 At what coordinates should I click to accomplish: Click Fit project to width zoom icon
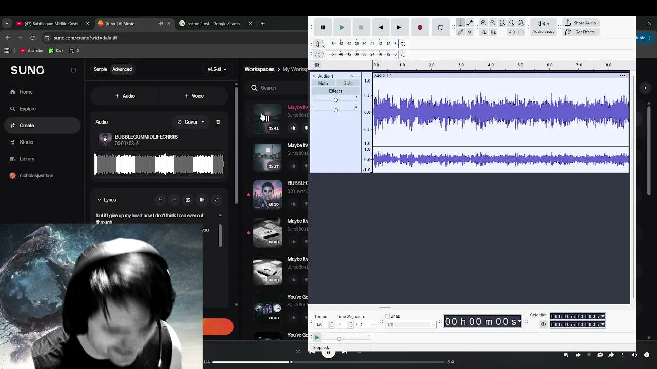(x=511, y=23)
